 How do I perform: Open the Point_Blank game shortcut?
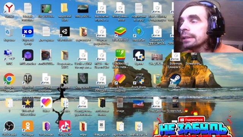tap(139, 79)
